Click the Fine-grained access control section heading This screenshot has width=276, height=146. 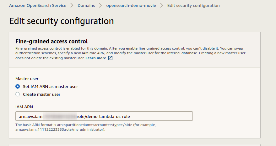tap(51, 41)
